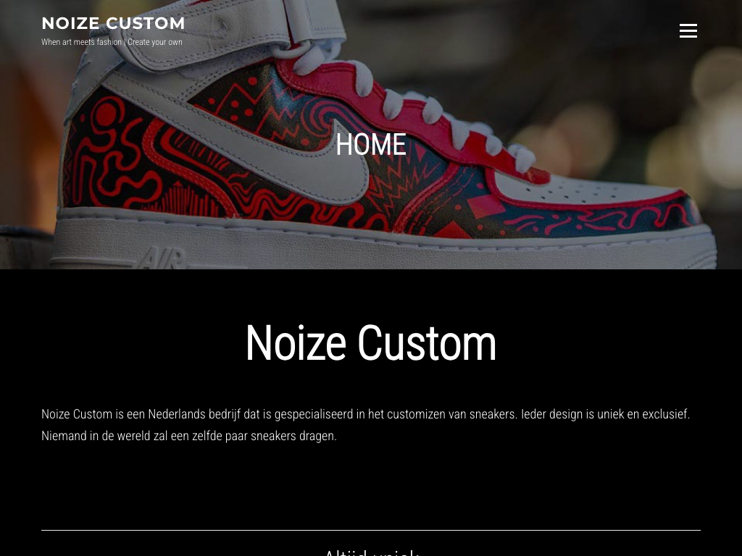This screenshot has height=556, width=742.
Task: Click the large 'Noize Custom' heading
Action: coord(371,343)
